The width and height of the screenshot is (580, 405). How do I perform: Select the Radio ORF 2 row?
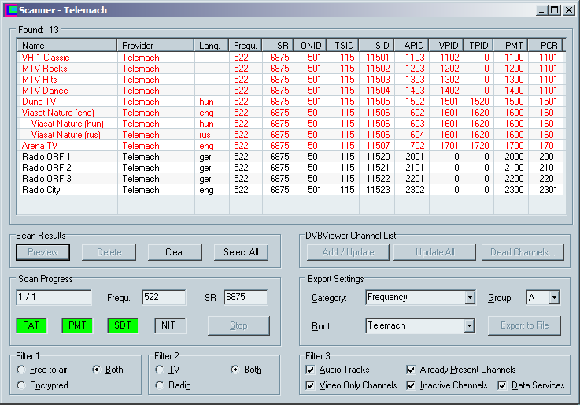click(x=290, y=168)
